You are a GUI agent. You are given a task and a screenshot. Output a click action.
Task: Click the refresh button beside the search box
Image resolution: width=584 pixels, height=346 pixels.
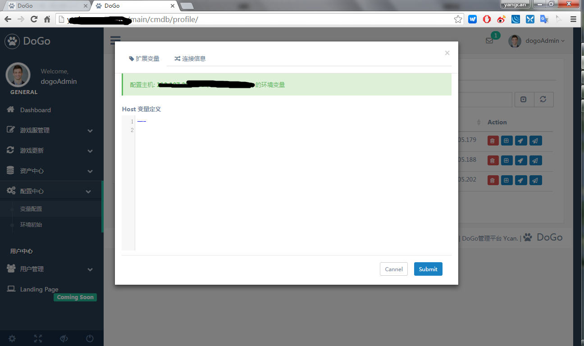(543, 100)
